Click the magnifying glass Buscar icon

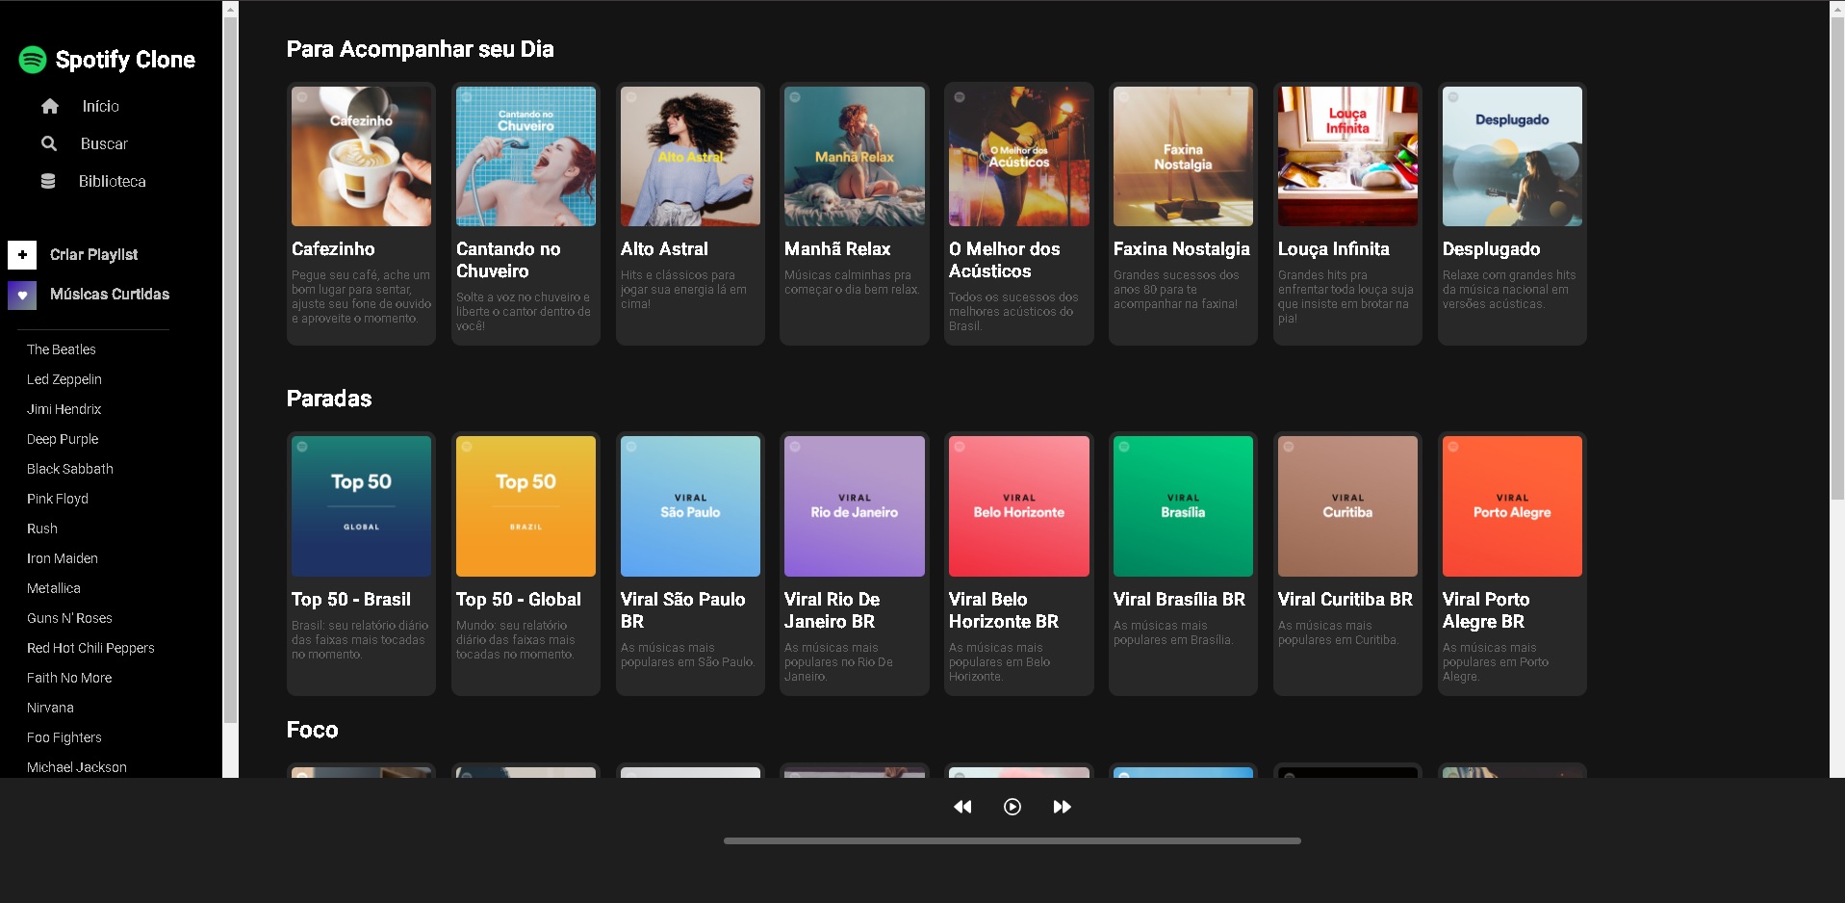[49, 143]
